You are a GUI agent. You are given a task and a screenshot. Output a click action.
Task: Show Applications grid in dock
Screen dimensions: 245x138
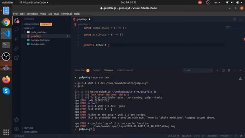(6, 132)
